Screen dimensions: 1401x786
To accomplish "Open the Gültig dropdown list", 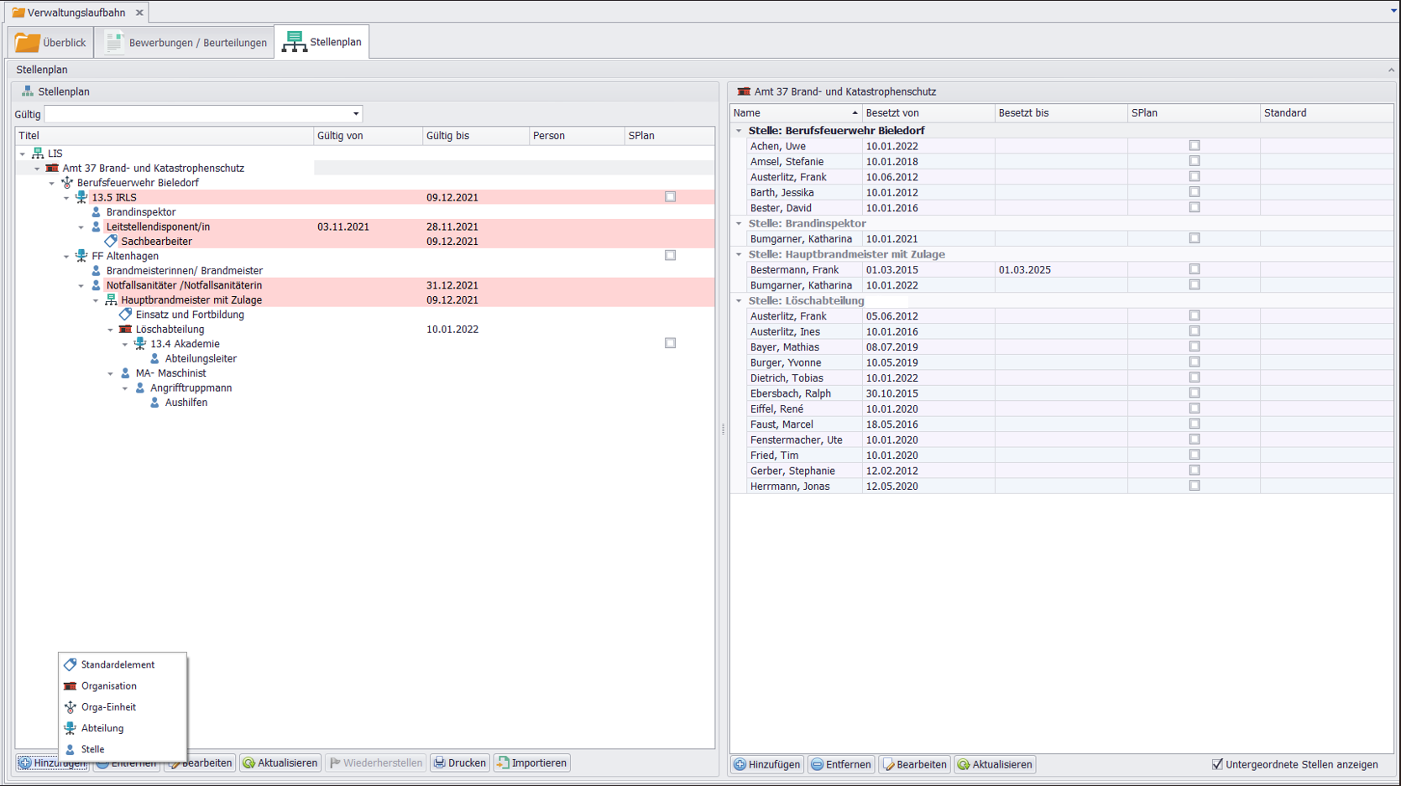I will click(x=356, y=114).
